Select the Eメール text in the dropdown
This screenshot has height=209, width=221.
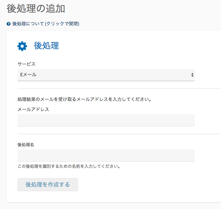pyautogui.click(x=28, y=75)
